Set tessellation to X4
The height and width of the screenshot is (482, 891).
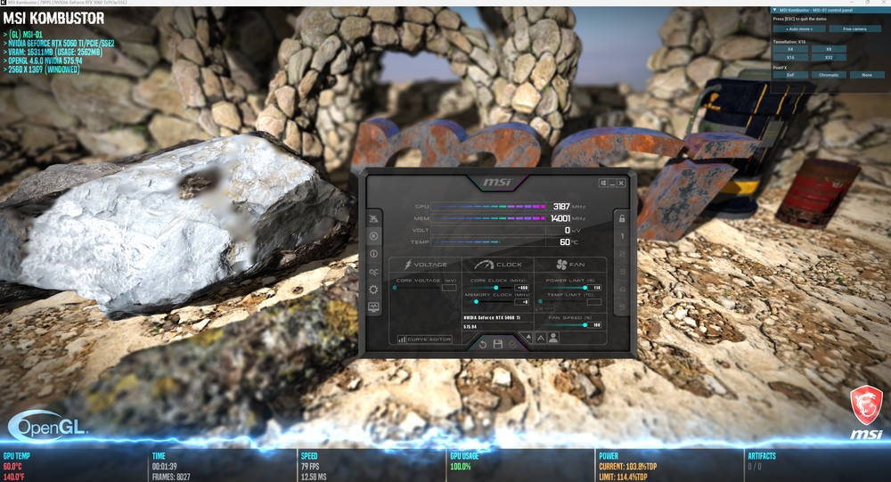(x=790, y=49)
